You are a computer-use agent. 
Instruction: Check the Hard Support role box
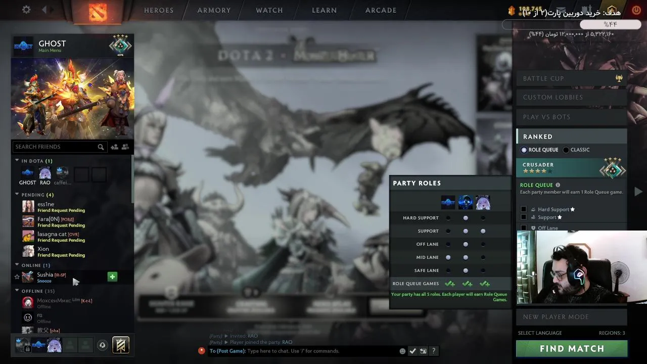point(524,209)
